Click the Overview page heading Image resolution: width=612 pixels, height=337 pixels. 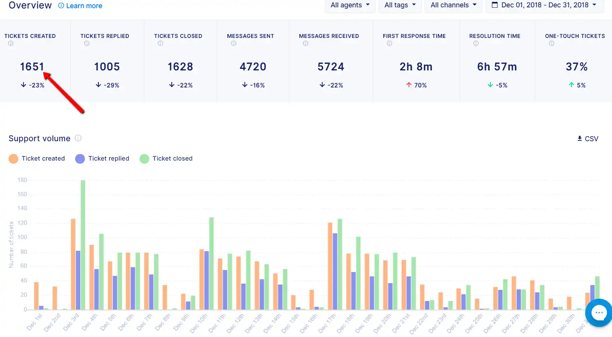(30, 5)
